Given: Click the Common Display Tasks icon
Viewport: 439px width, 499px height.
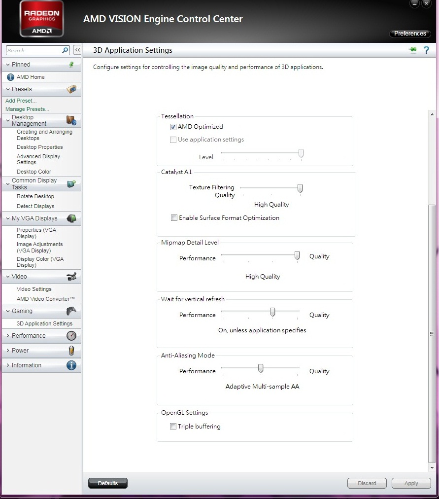Looking at the screenshot, I should coord(71,183).
